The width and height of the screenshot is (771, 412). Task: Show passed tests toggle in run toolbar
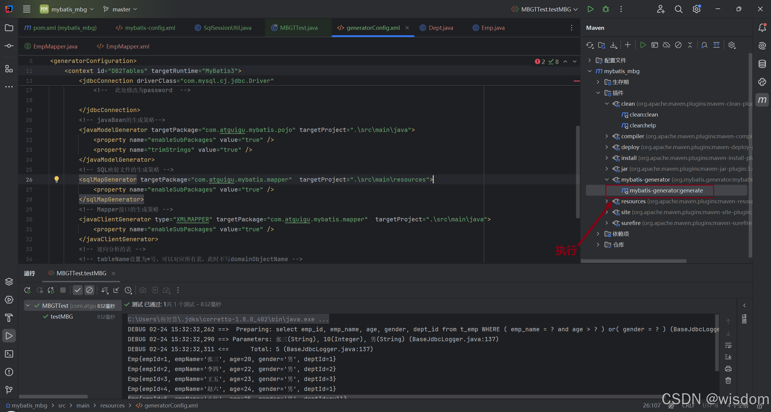(x=77, y=290)
